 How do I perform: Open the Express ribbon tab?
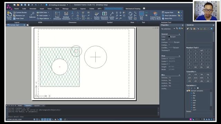pos(83,9)
